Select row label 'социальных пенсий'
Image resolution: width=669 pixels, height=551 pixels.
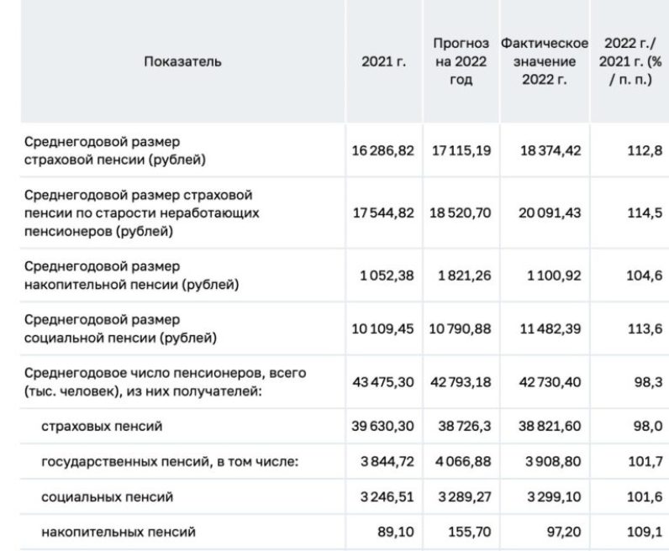coord(107,497)
